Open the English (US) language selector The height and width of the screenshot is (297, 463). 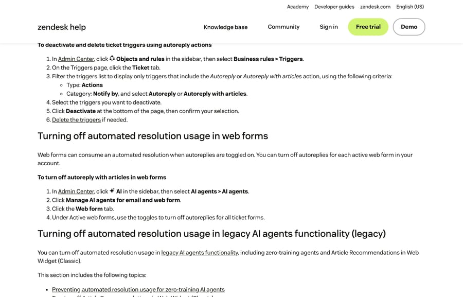[410, 7]
